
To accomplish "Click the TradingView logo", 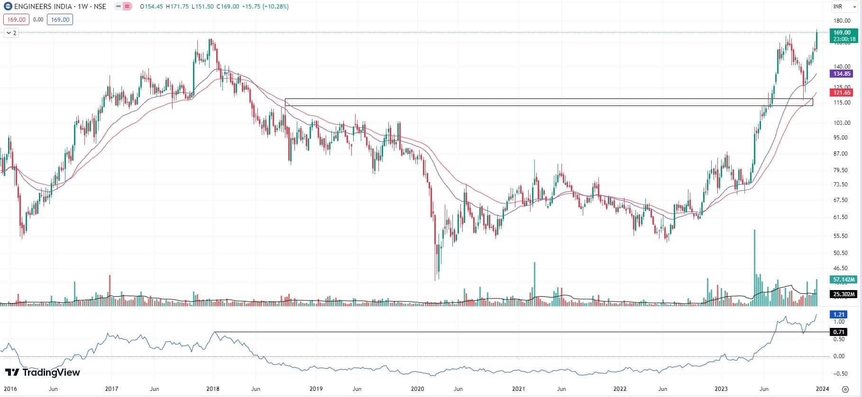I will coord(43,372).
